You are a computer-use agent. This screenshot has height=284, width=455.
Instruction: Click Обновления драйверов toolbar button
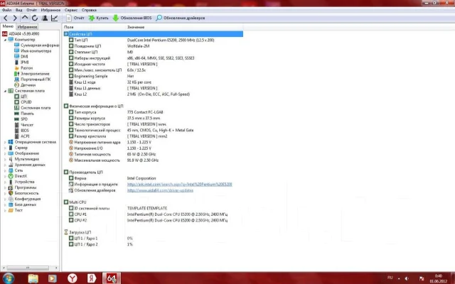coord(180,18)
